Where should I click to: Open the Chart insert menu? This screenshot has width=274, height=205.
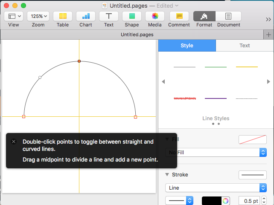(x=86, y=16)
